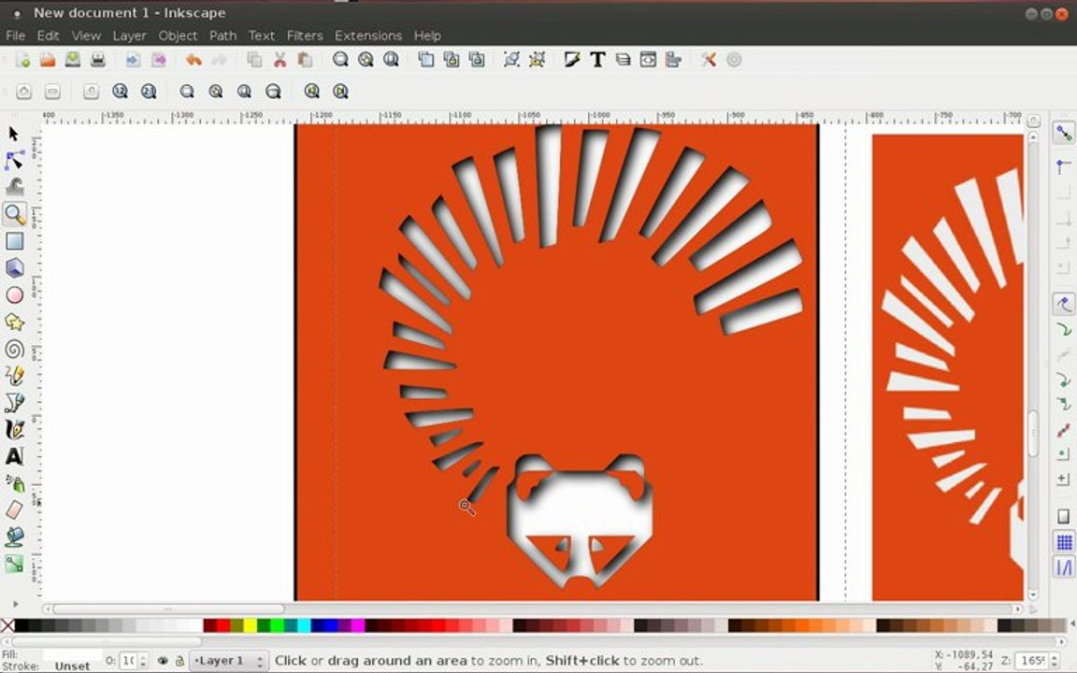Click Zoom 2:1 button in tool controls

click(x=149, y=92)
